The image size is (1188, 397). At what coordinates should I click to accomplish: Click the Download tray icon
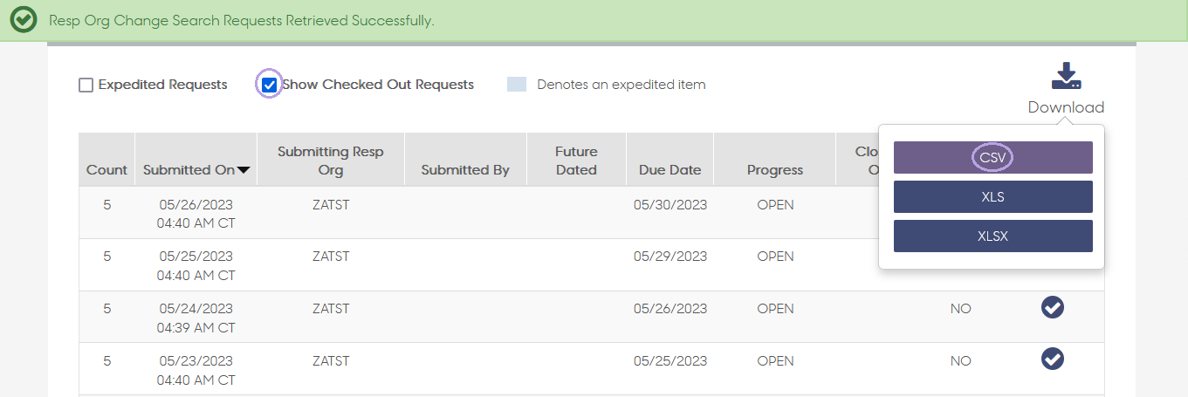click(1066, 76)
